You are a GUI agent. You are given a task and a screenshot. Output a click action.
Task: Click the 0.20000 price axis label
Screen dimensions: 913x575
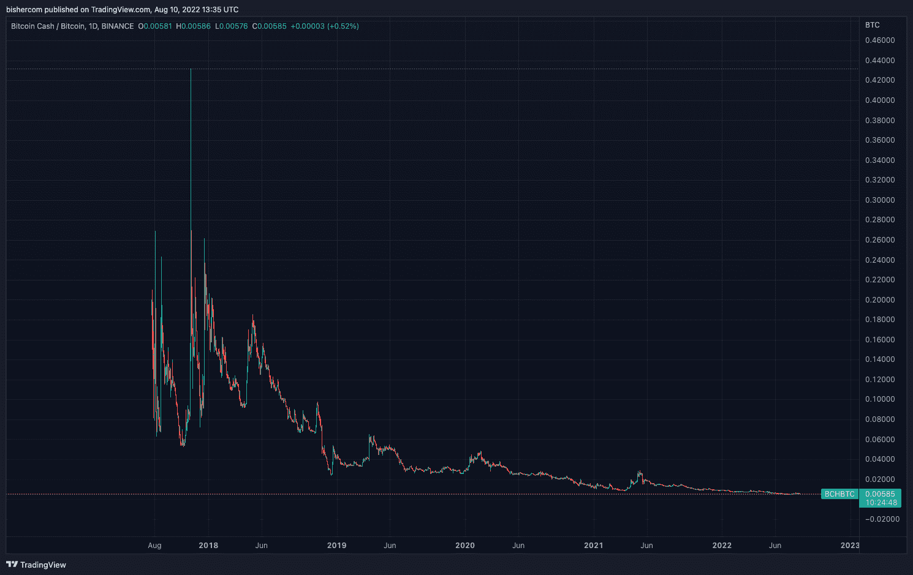click(880, 300)
